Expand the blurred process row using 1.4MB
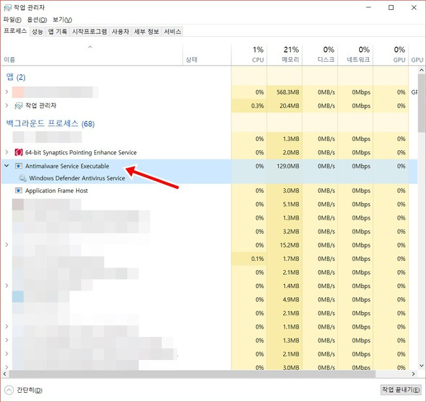 7,286
